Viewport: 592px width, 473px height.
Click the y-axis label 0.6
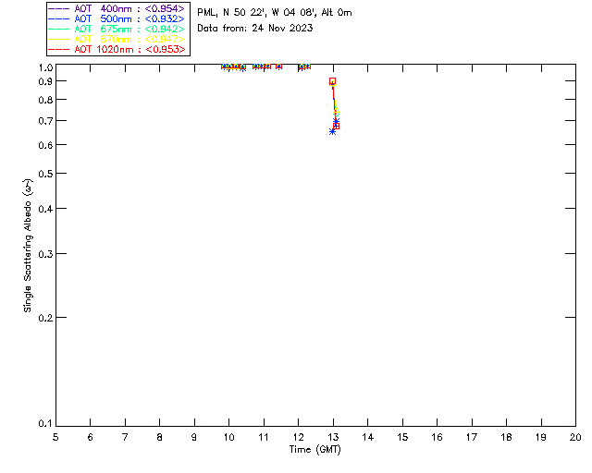click(x=45, y=145)
